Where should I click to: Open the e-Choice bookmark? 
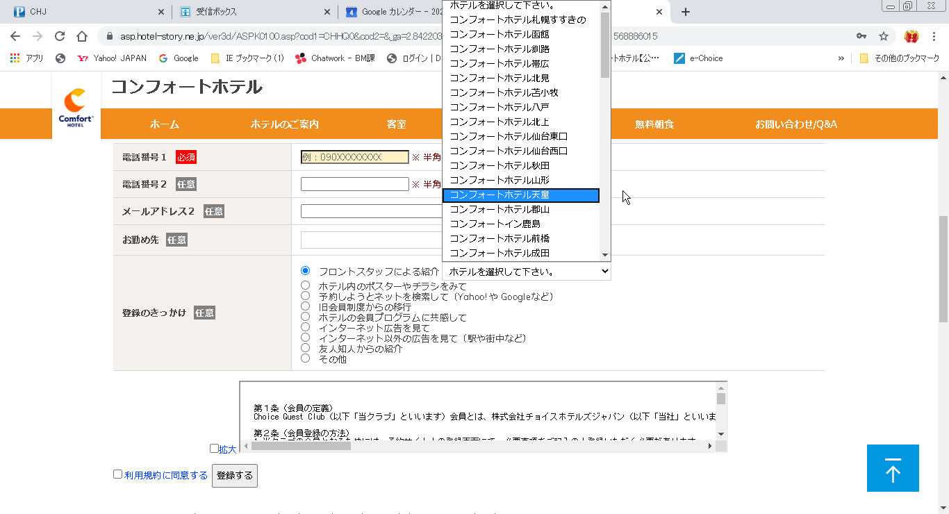699,58
